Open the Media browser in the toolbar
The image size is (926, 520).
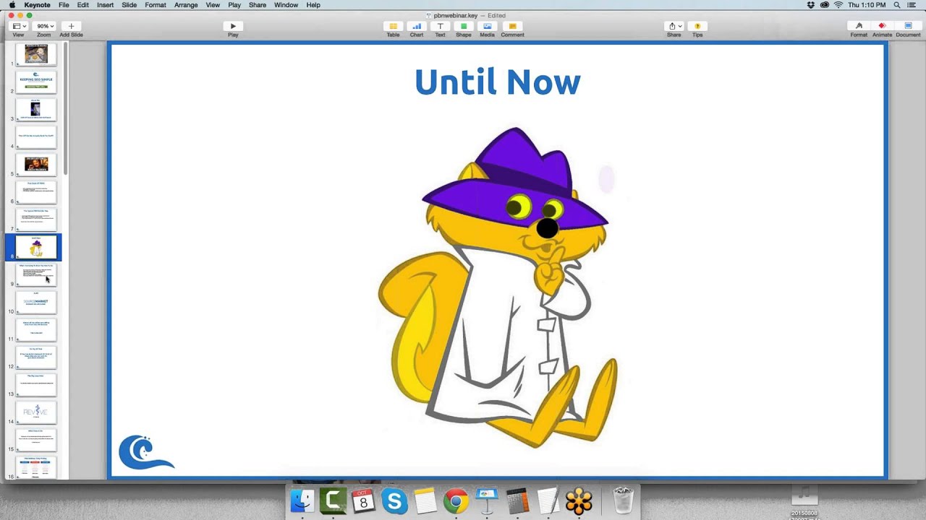pyautogui.click(x=488, y=26)
